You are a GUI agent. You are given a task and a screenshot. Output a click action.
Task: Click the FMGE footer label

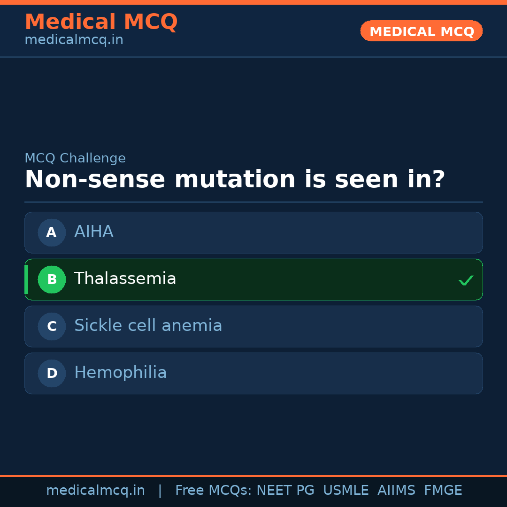(x=443, y=491)
